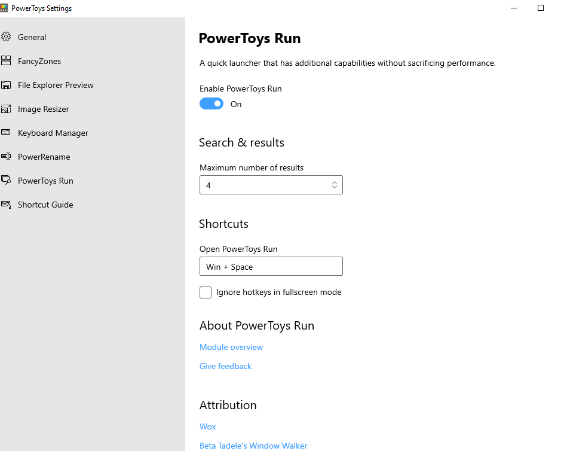Click the File Explorer Preview icon

point(6,85)
